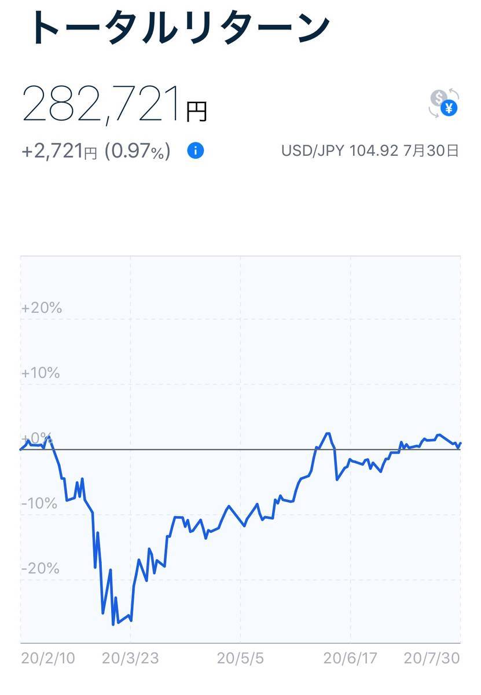Screen dimensions: 481x695
Task: Toggle the USD/JPY currency switch icon
Action: coord(443,104)
